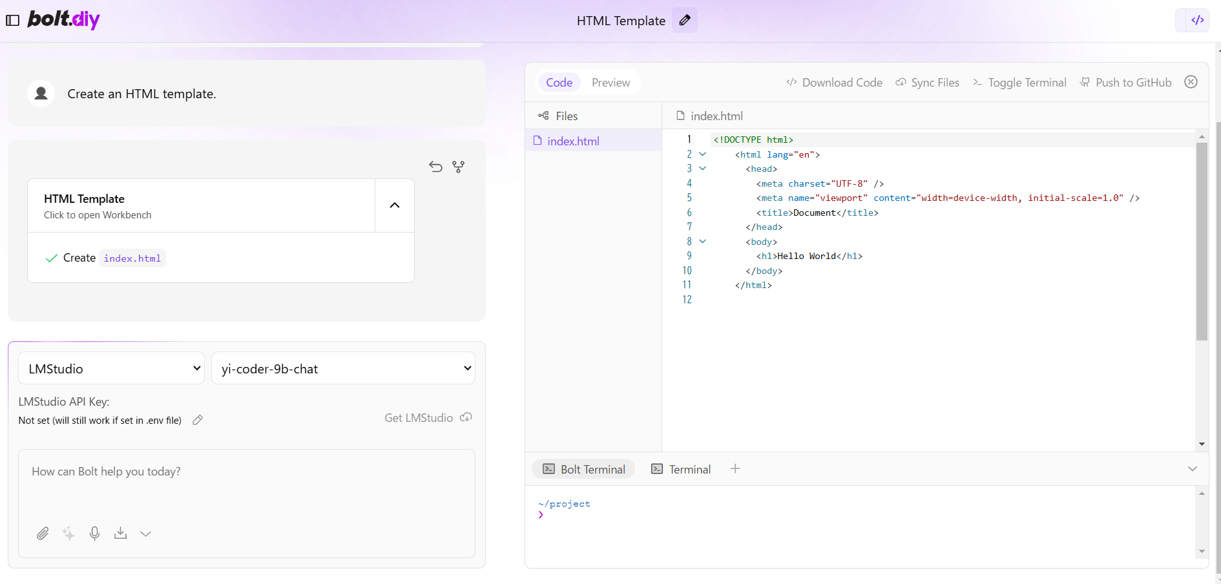The image size is (1221, 584).
Task: Fold the head element on line 3
Action: 703,169
